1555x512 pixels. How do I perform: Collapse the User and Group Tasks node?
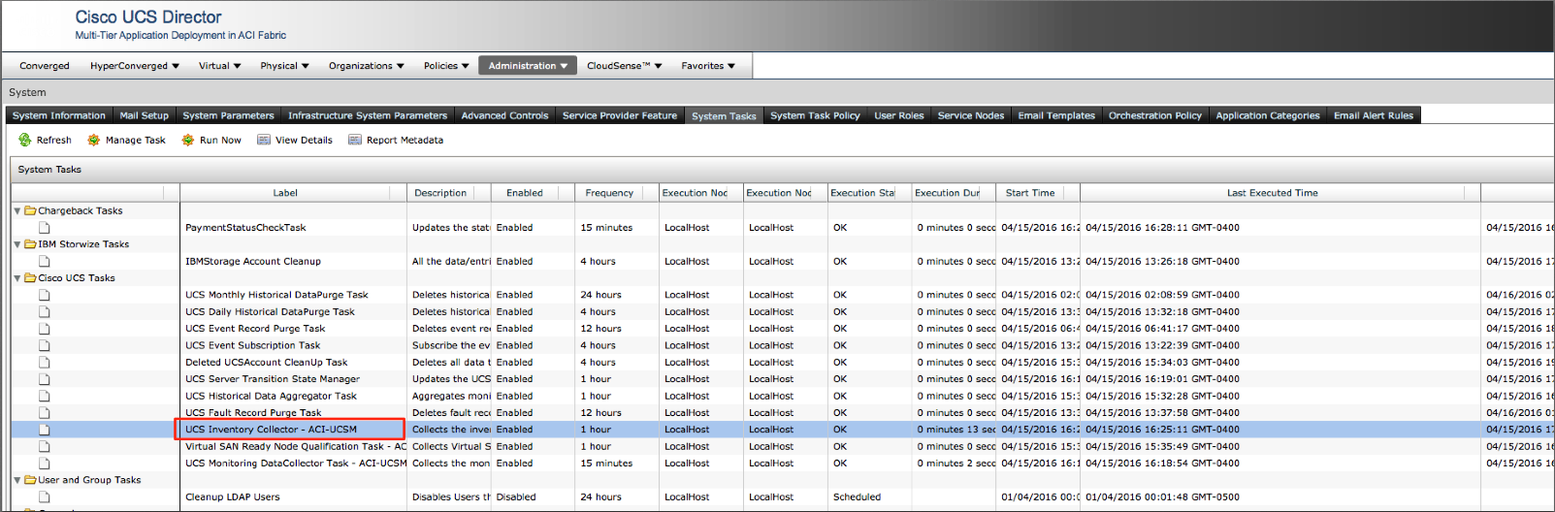point(17,480)
